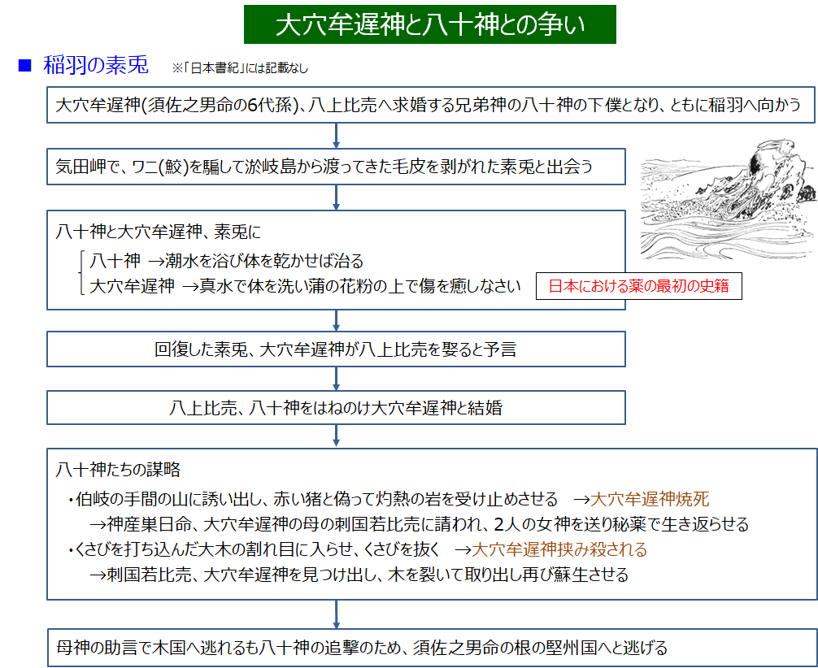Click the orange text 大穴牟遅神挟み殺される
Viewport: 818px width, 668px height.
pyautogui.click(x=559, y=550)
